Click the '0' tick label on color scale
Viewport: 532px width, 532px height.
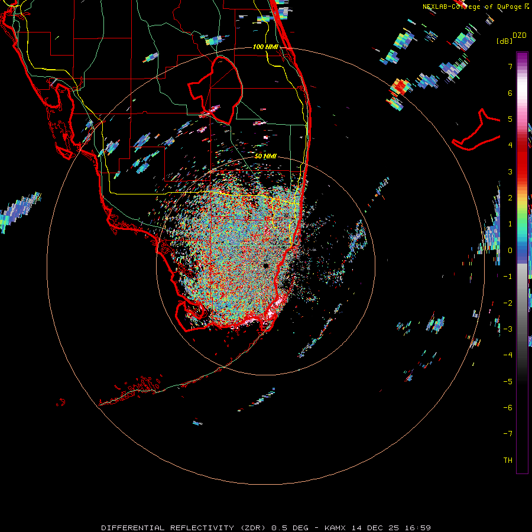pyautogui.click(x=510, y=251)
